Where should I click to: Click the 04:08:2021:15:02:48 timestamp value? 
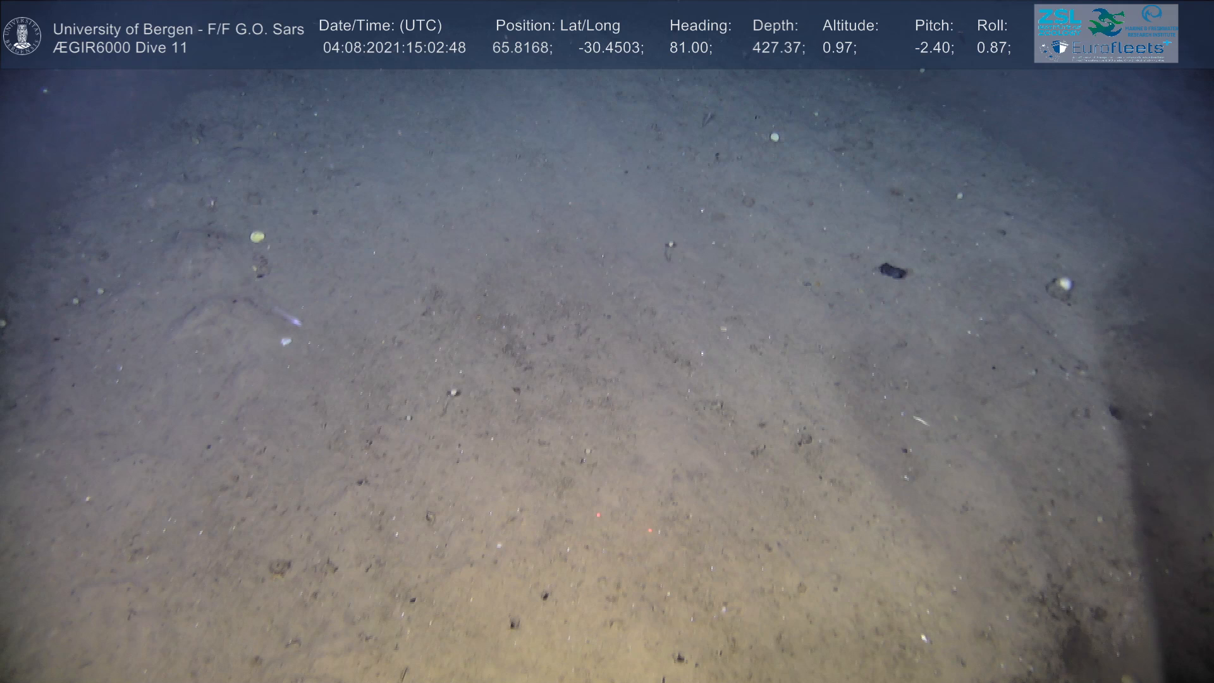pyautogui.click(x=394, y=48)
